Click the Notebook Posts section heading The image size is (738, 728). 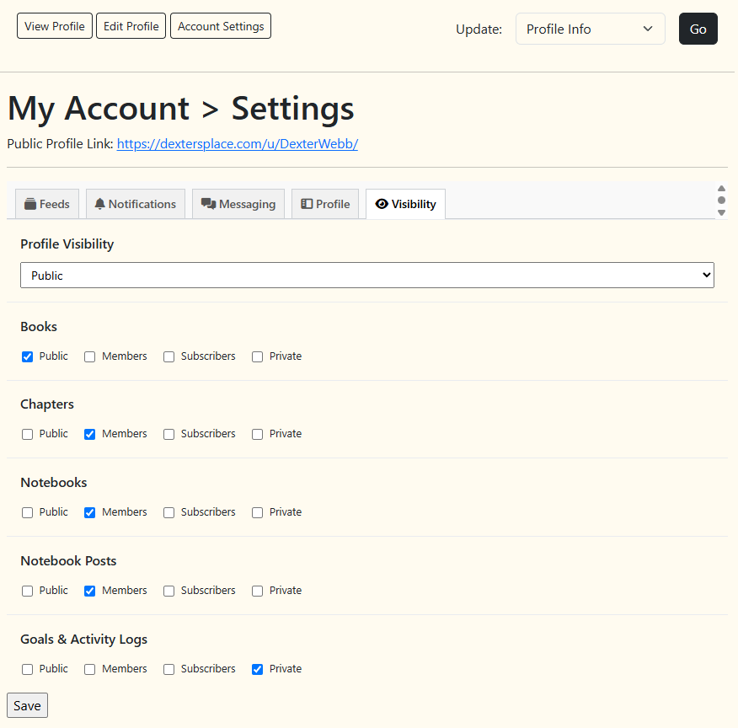(x=68, y=561)
